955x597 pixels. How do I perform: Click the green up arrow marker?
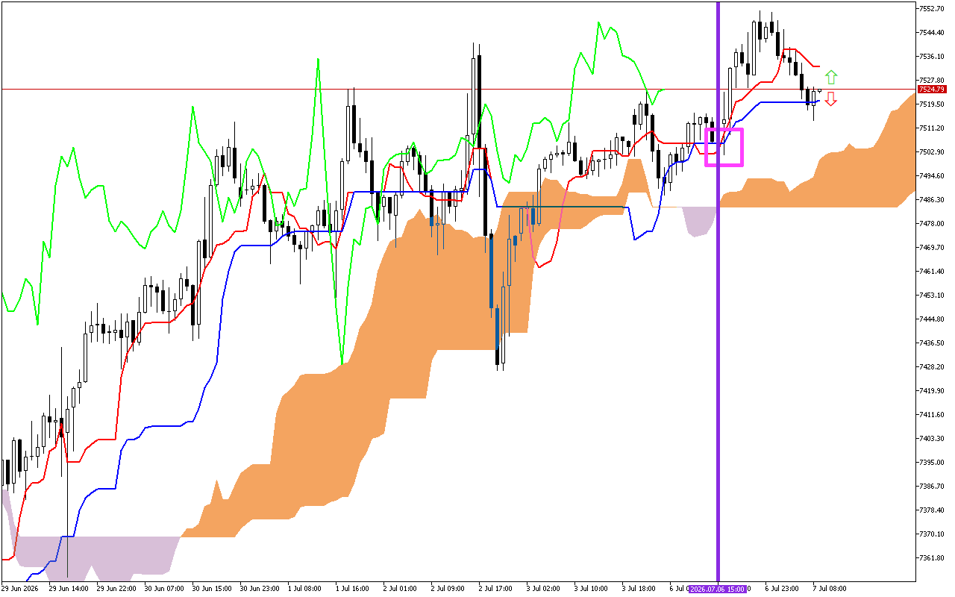tap(831, 77)
